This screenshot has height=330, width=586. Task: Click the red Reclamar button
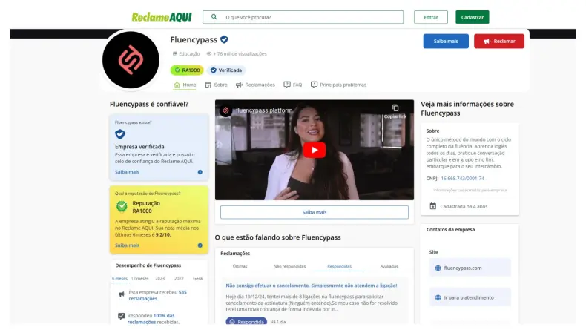[x=499, y=41]
